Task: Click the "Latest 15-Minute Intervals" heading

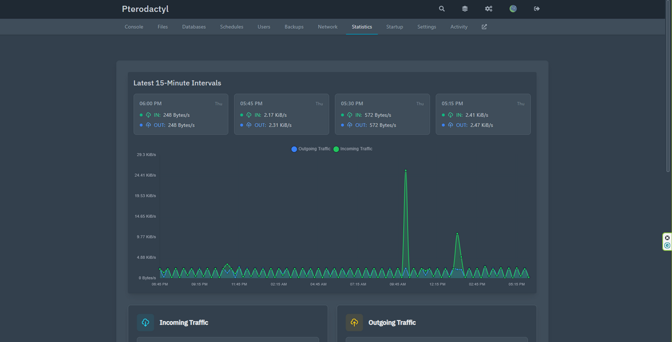Action: pyautogui.click(x=177, y=83)
